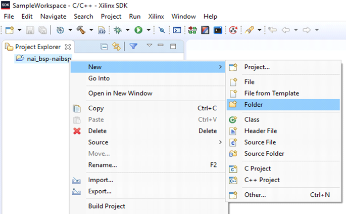Toggle Link with Editor in Project Explorer
Viewport: 346px width, 214px height.
click(116, 47)
